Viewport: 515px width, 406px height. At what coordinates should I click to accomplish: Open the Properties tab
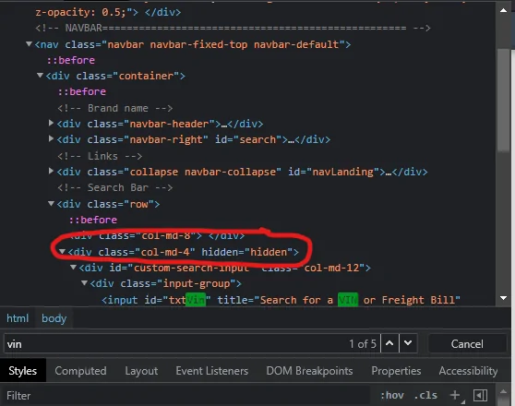396,371
